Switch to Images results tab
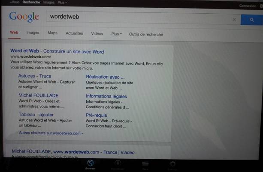Screen dimensions: 263x172 click(33, 33)
